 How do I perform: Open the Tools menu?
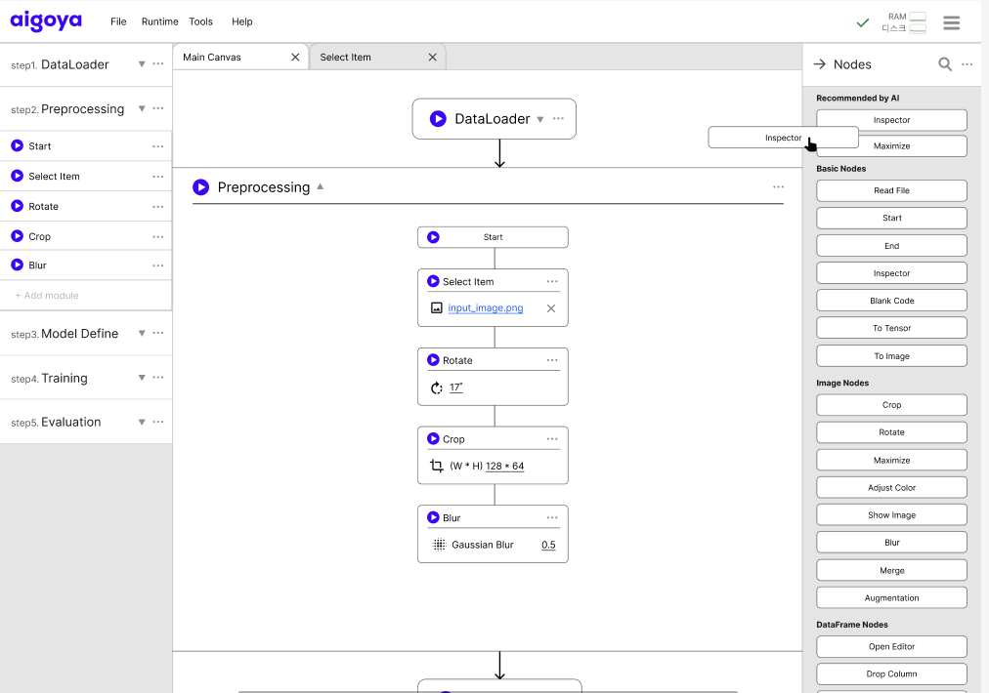(200, 21)
